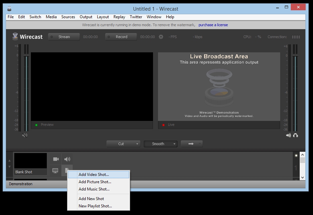
Task: Open the Layout menu
Action: 103,17
